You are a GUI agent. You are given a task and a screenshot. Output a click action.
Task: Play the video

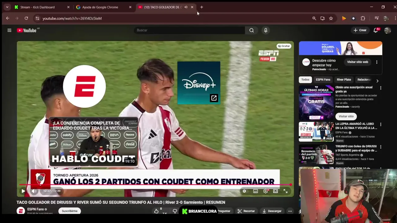pos(23,191)
